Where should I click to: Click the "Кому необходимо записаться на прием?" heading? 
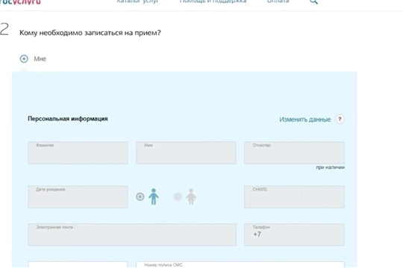(x=90, y=33)
